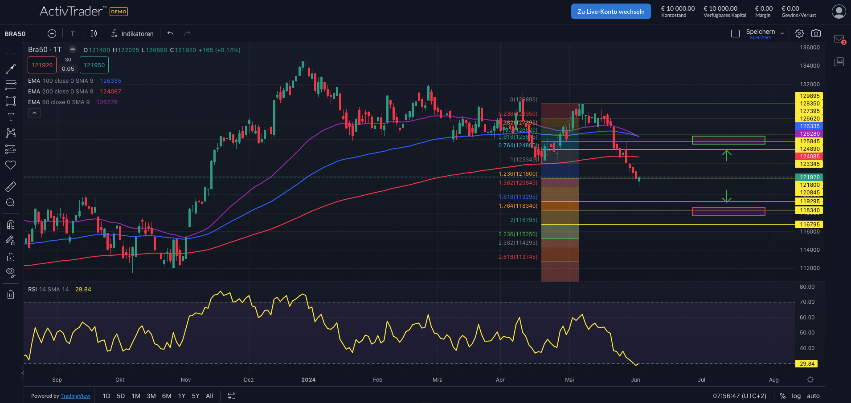Remove all drawings with the trash icon

[11, 294]
